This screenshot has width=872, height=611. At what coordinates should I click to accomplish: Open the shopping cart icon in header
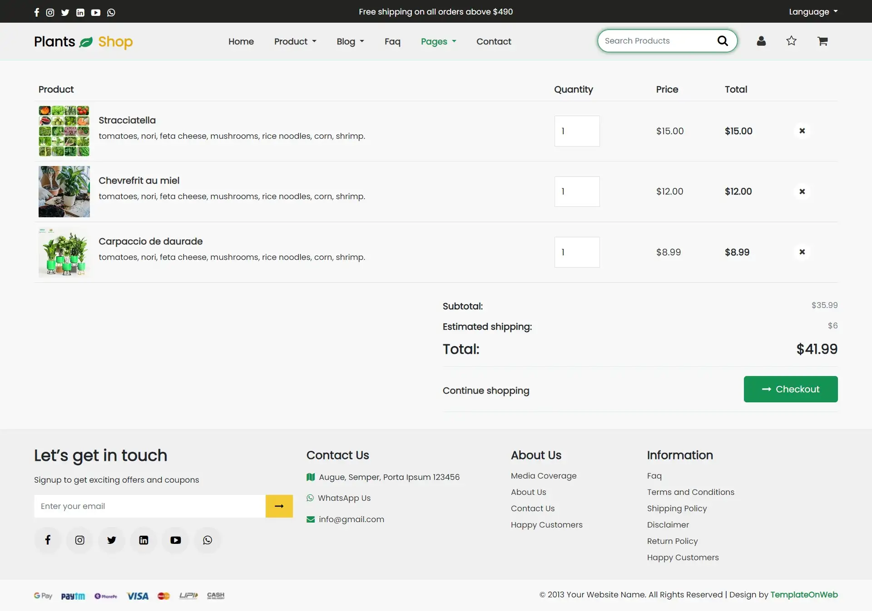point(822,41)
